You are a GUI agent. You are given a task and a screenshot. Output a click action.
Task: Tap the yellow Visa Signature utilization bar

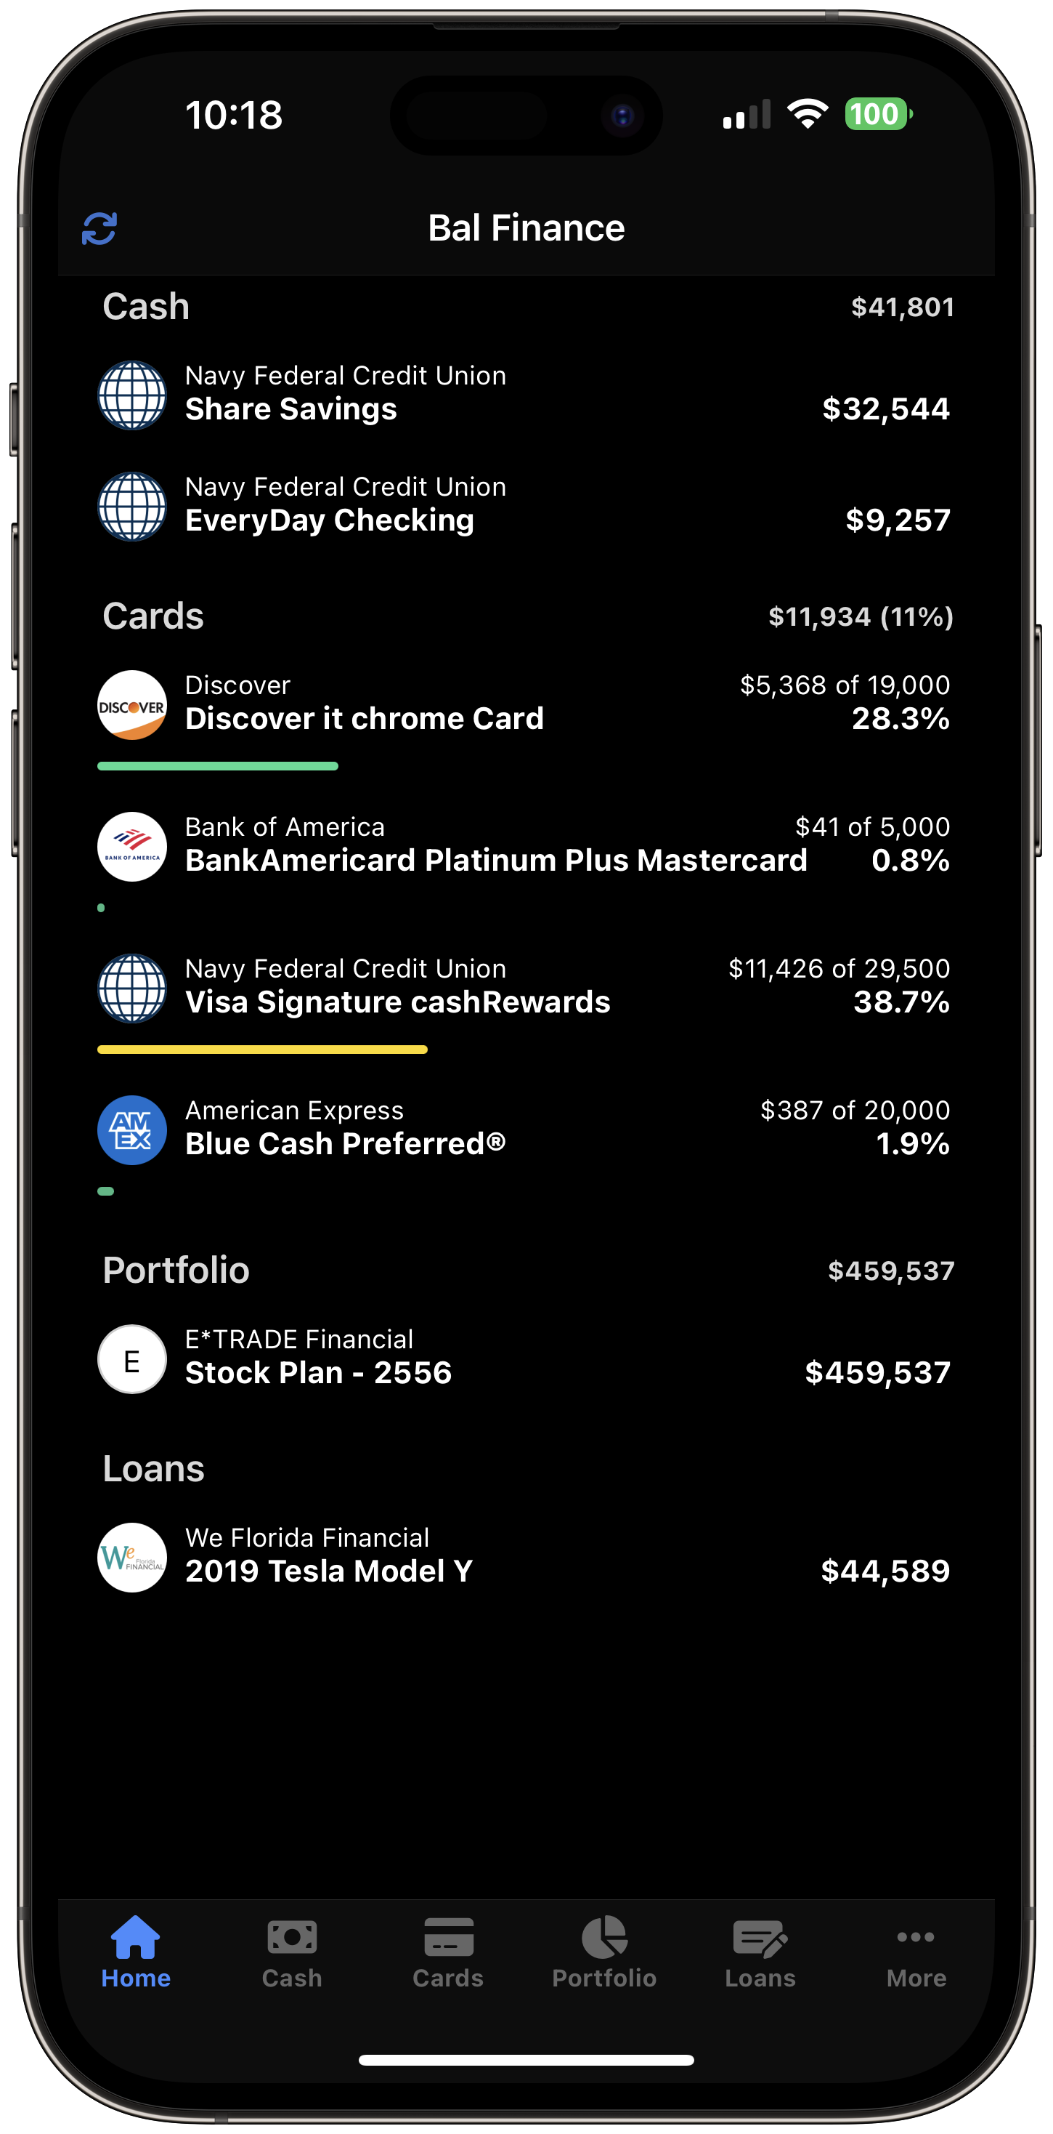pos(262,1050)
